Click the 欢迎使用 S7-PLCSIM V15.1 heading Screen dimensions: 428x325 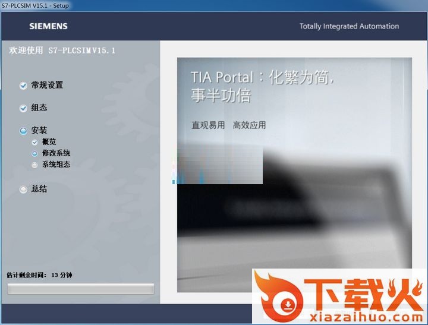coord(62,51)
